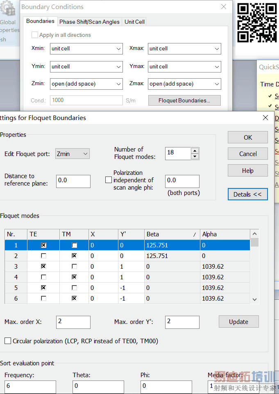The height and width of the screenshot is (394, 279).
Task: Click the scan angle phi value field
Action: pos(182,181)
